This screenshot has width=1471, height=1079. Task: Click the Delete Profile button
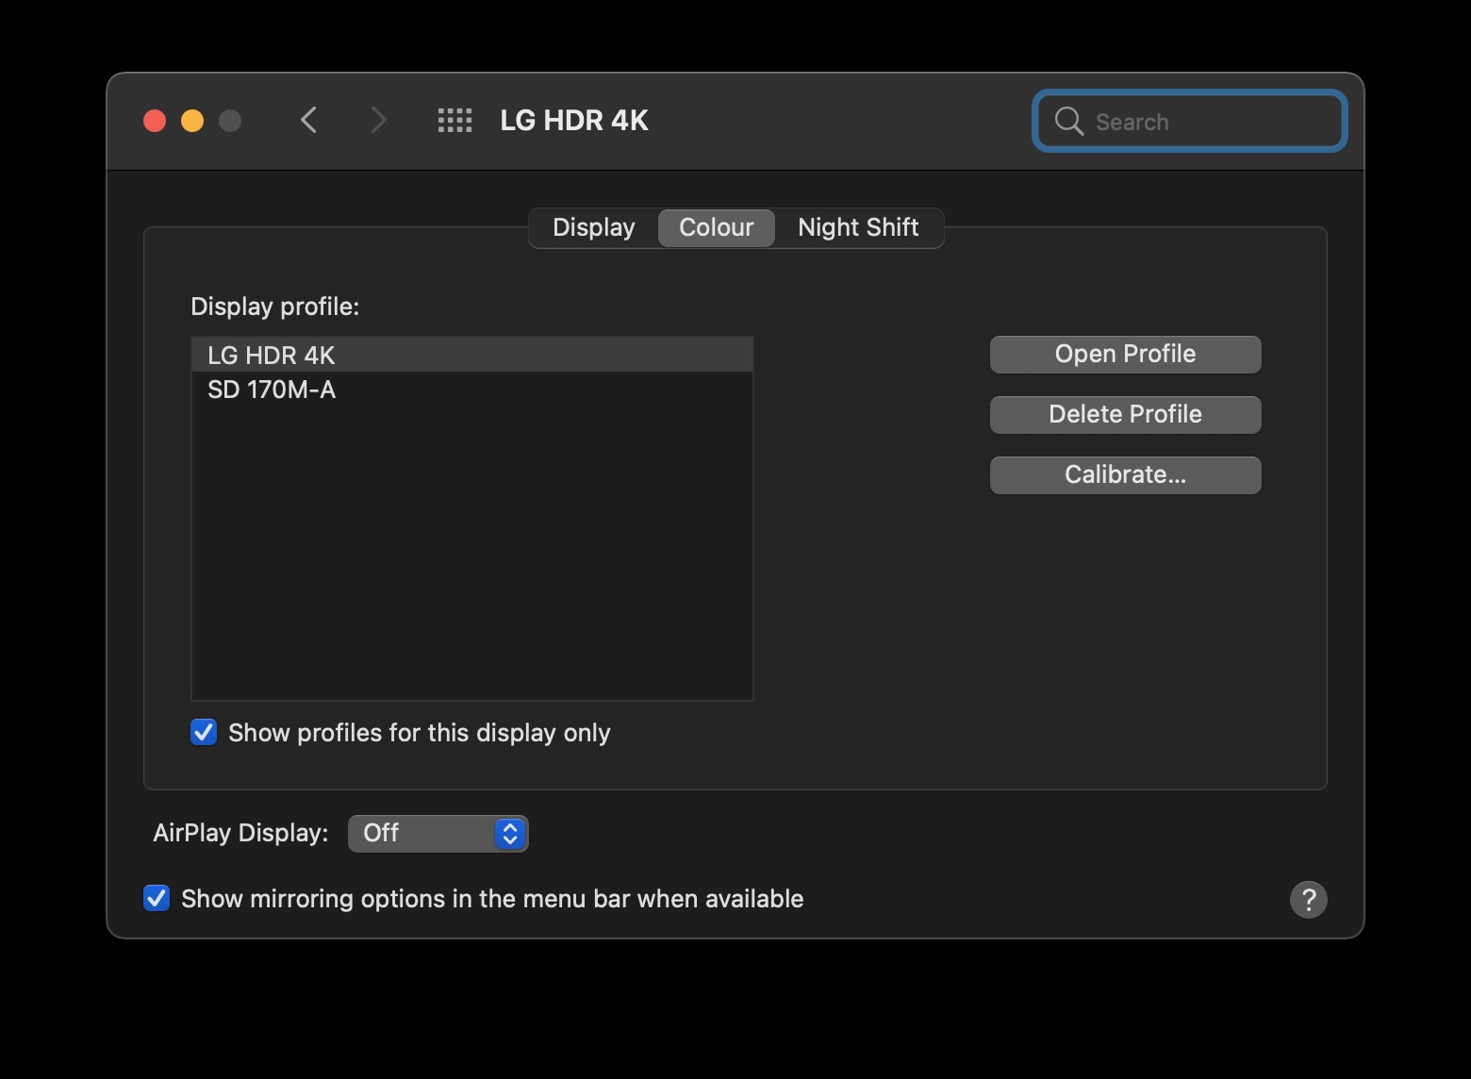[1125, 415]
